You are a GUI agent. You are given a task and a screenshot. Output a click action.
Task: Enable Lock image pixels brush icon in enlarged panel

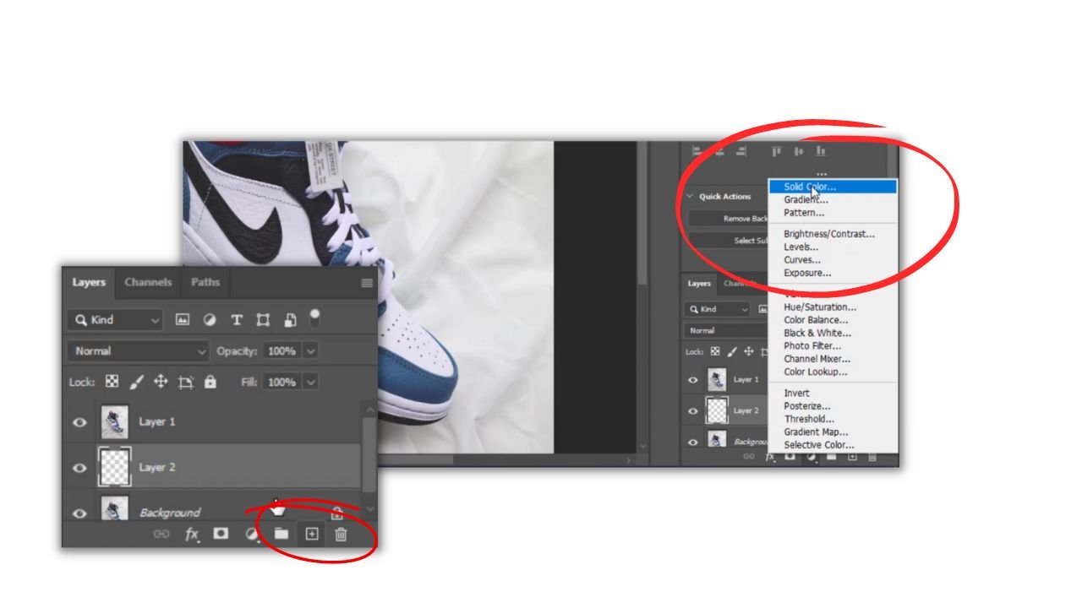[136, 382]
